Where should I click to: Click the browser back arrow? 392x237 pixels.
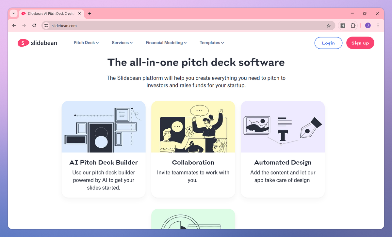[14, 25]
